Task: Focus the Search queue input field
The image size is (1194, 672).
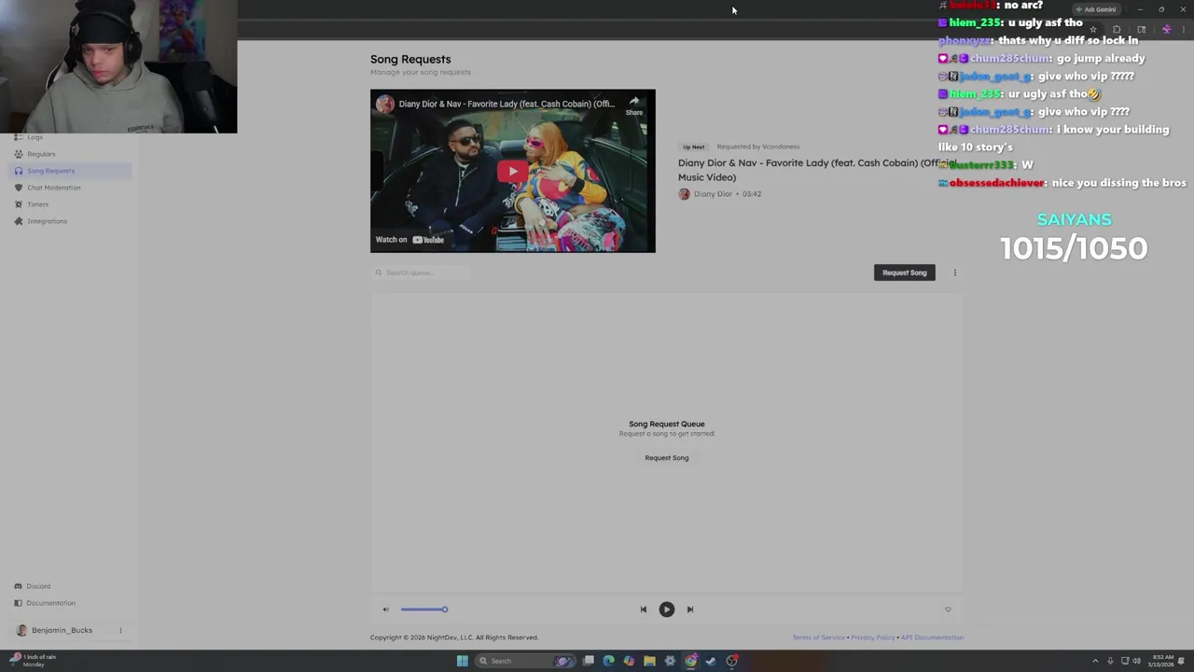Action: pyautogui.click(x=420, y=273)
